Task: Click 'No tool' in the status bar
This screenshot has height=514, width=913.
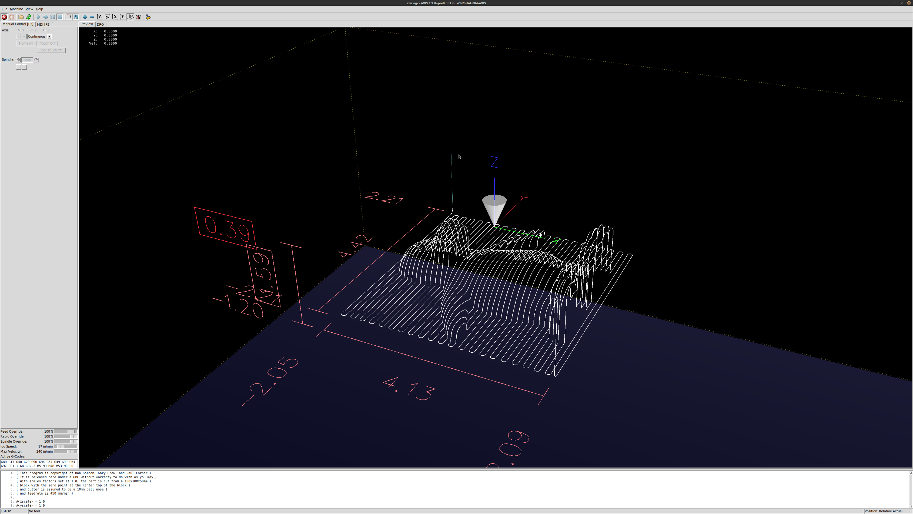Action: [x=34, y=511]
